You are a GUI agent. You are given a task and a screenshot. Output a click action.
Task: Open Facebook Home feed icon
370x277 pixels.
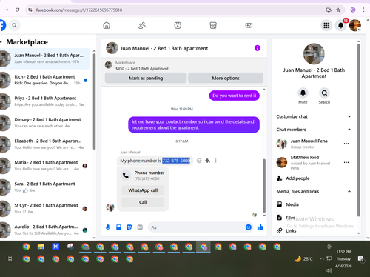[x=107, y=25]
